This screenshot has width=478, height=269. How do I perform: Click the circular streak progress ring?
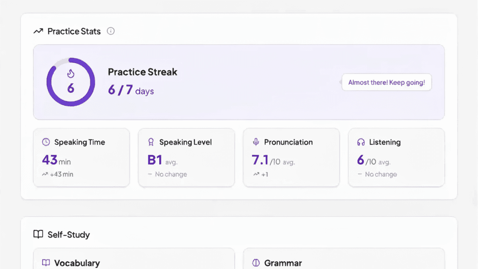71,82
